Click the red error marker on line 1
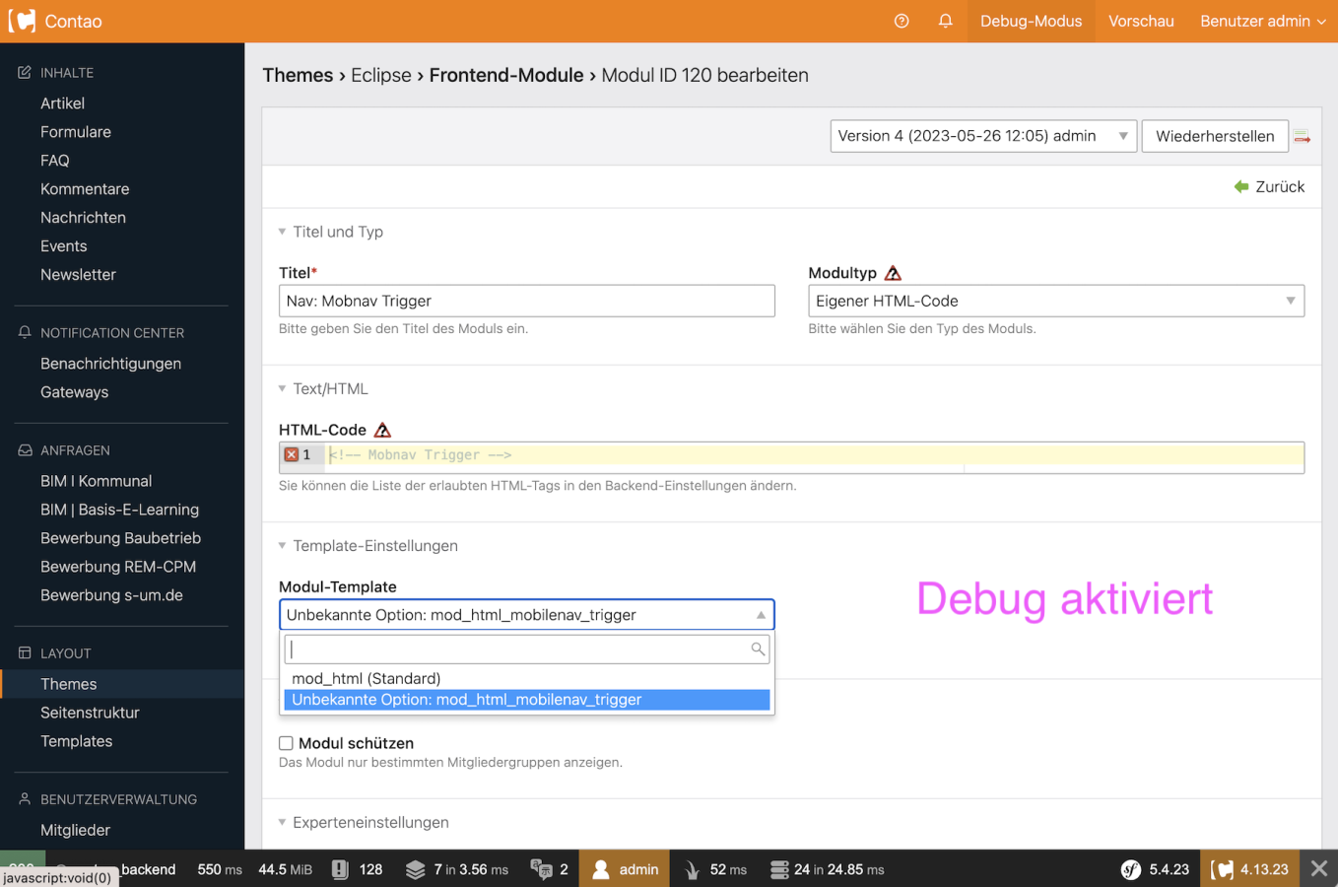Screen dimensions: 1338x887 [x=292, y=454]
